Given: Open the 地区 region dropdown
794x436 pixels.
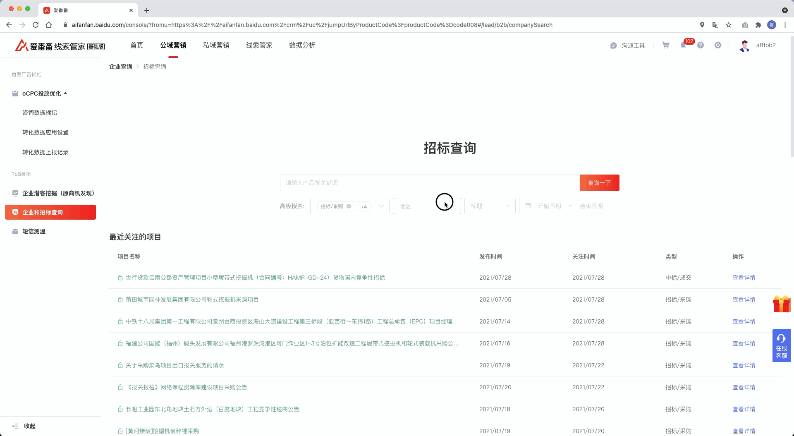Looking at the screenshot, I should tap(427, 206).
